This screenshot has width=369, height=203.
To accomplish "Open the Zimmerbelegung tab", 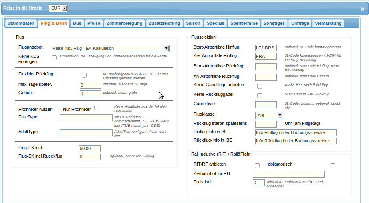I will (125, 23).
